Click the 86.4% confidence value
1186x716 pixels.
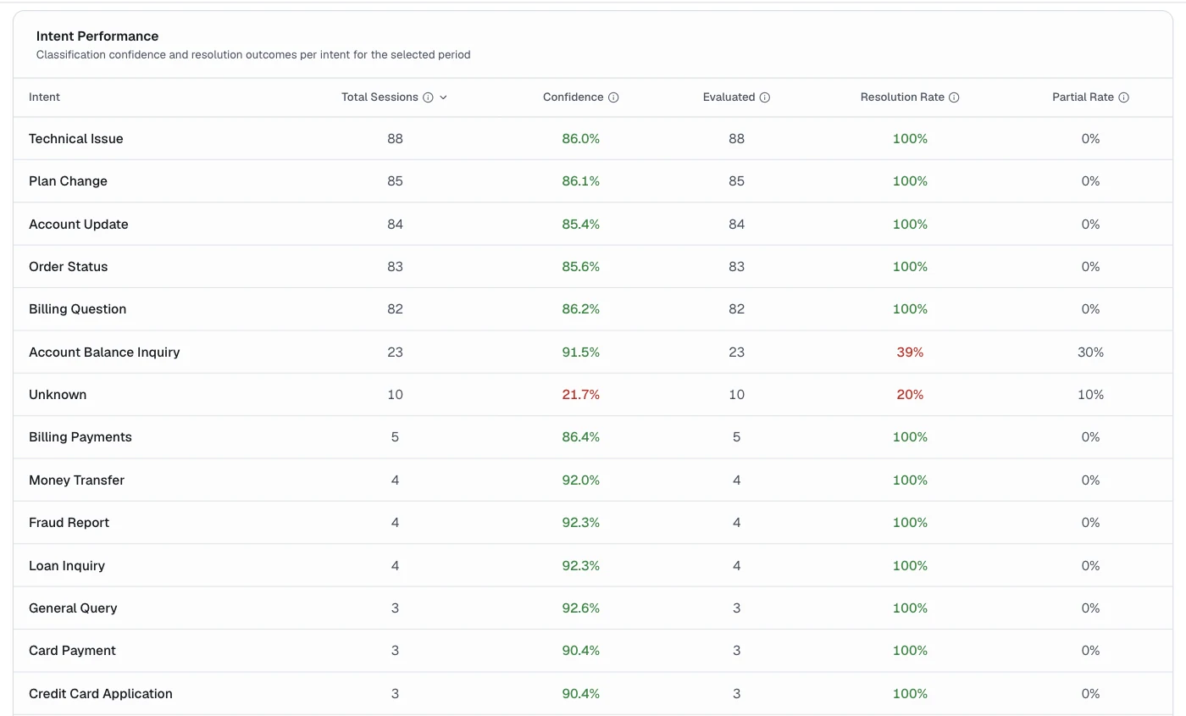(581, 437)
